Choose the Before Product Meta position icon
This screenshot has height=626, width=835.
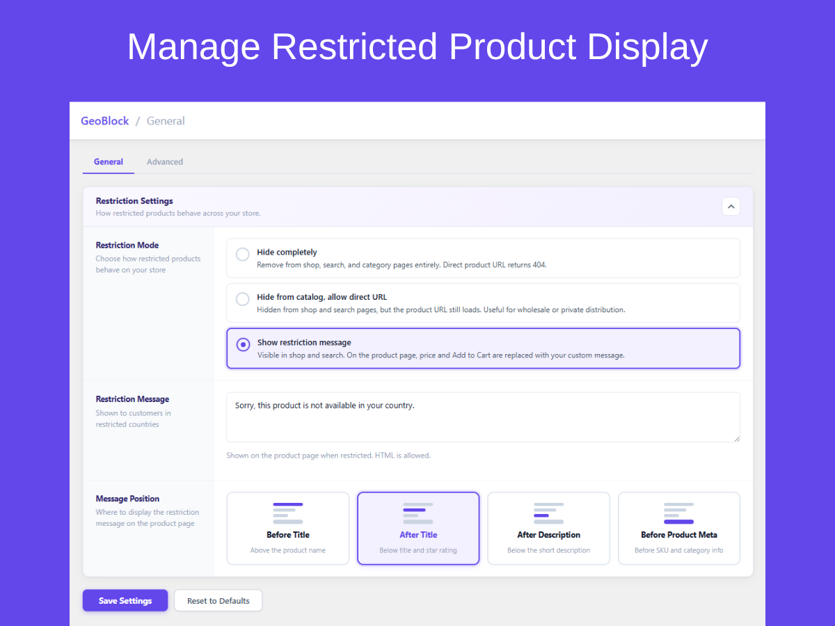[x=678, y=513]
